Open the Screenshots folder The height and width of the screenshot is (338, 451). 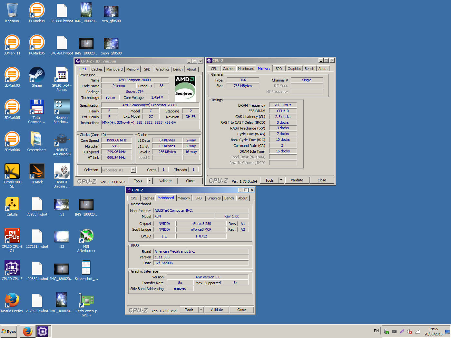coord(37,142)
